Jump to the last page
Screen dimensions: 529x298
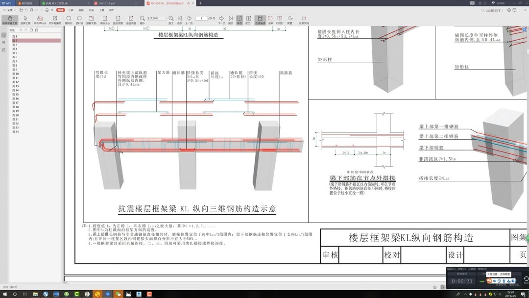click(x=231, y=20)
